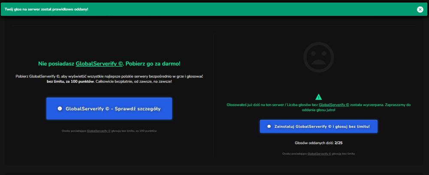
Task: Open GlobalServerify © link under Sprawdź szczegóły button
Action: tap(99, 131)
